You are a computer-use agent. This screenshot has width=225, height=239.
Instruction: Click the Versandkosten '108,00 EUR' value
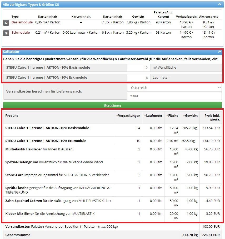click(211, 226)
